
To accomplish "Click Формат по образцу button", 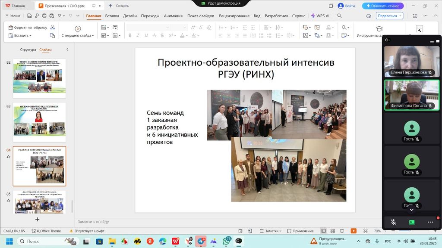I will tap(28, 28).
